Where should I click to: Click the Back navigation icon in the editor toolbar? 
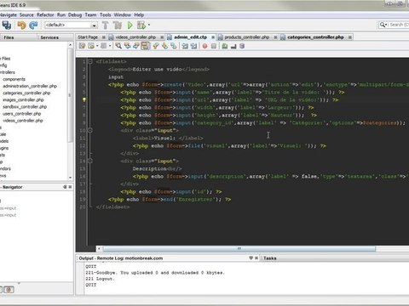(91, 46)
